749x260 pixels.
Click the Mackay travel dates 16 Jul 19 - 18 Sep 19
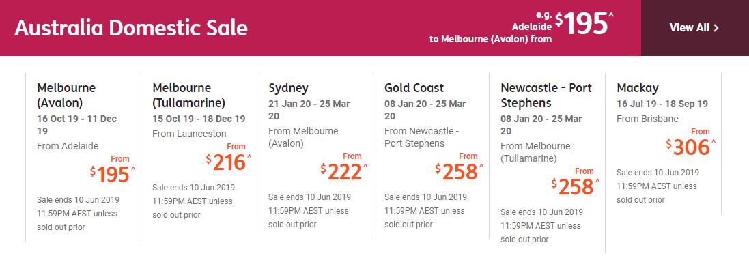click(x=662, y=104)
